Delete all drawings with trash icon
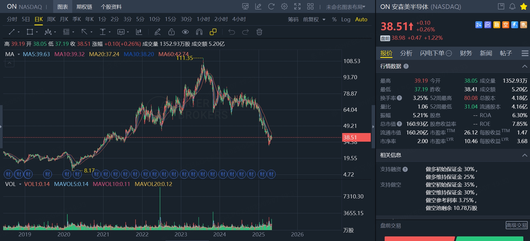 coord(259,32)
